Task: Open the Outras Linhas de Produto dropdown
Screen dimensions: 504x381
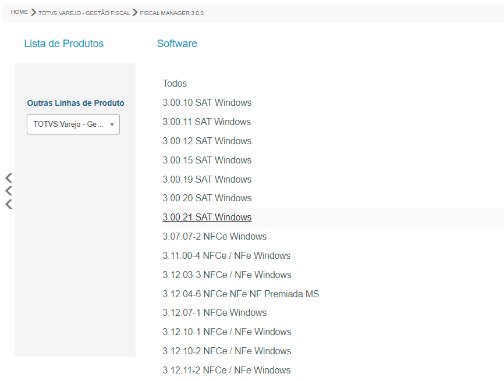Action: coord(73,124)
